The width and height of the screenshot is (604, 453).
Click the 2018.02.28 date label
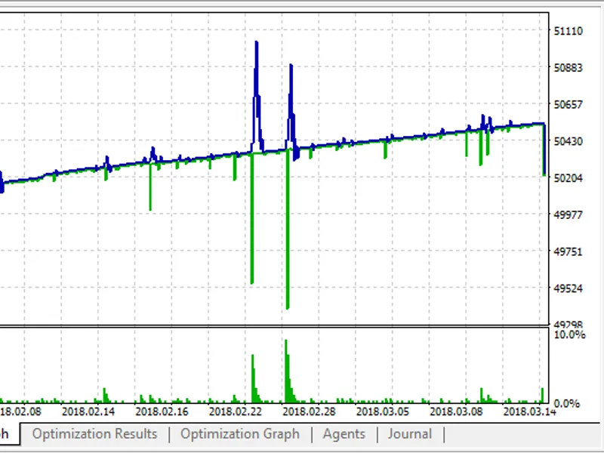click(x=309, y=411)
